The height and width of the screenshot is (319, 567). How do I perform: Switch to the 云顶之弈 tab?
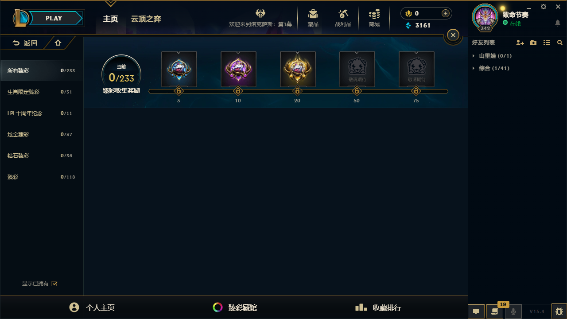146,19
